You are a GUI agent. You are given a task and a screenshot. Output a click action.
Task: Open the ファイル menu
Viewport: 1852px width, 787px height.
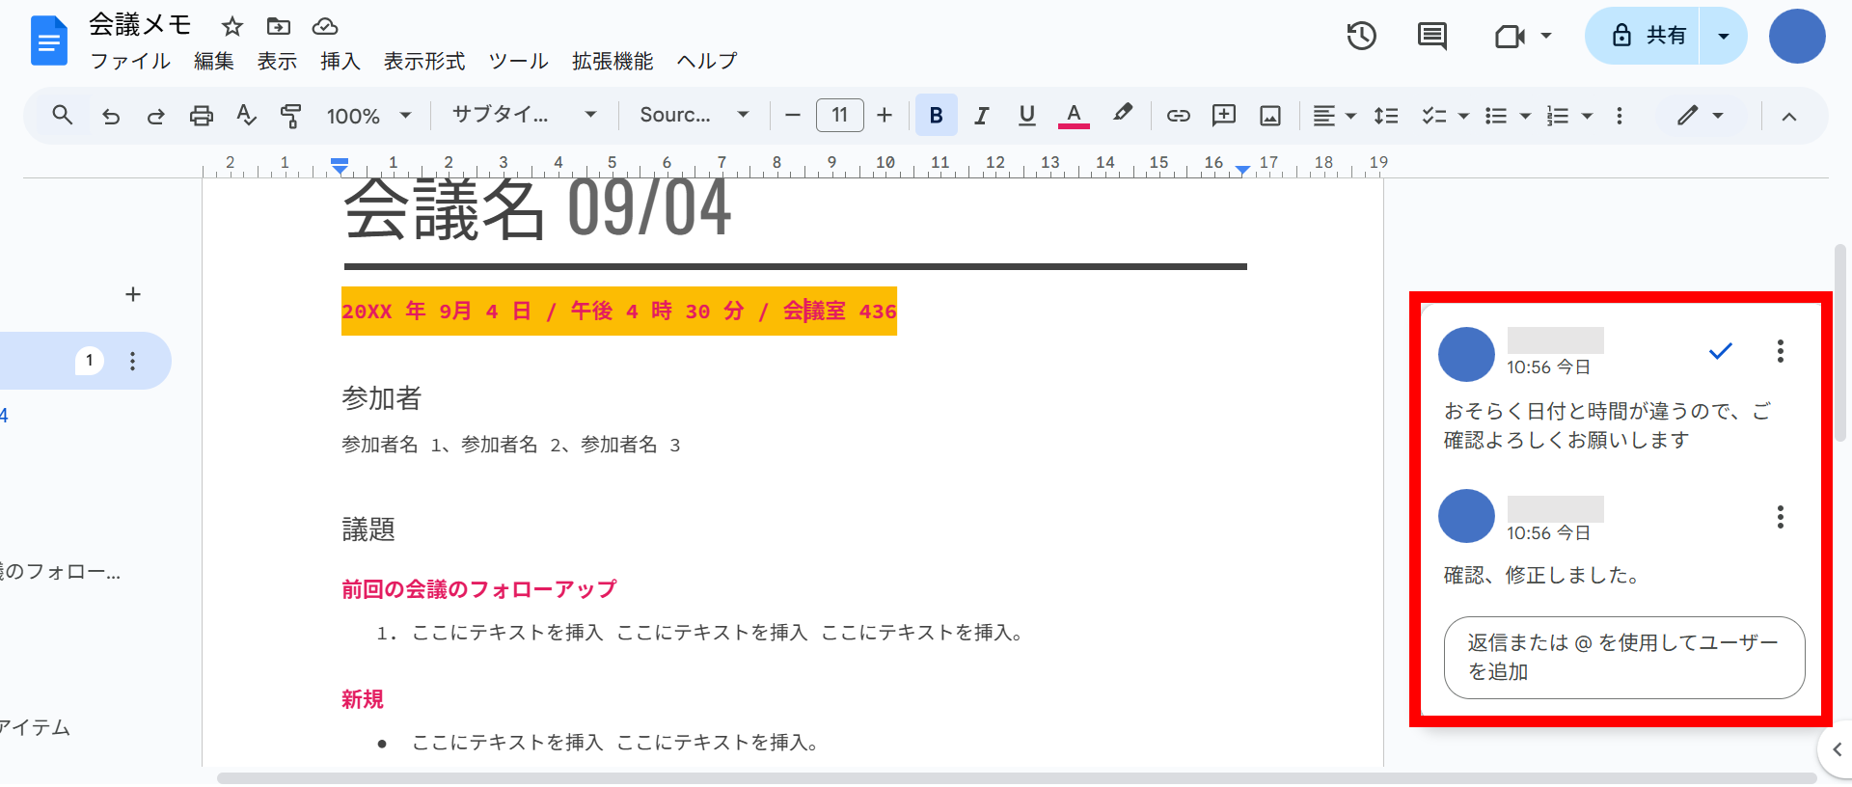[130, 61]
